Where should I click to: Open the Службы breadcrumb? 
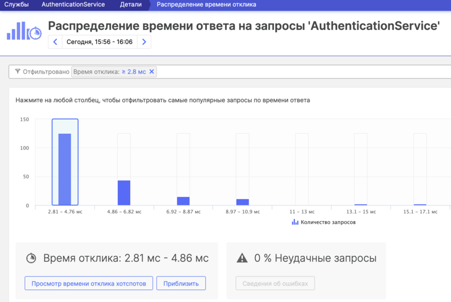click(x=16, y=5)
